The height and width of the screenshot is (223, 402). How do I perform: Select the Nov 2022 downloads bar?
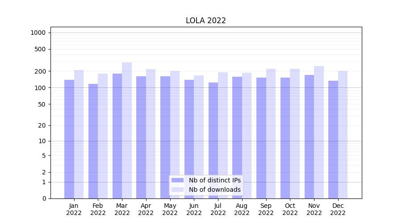[319, 132]
